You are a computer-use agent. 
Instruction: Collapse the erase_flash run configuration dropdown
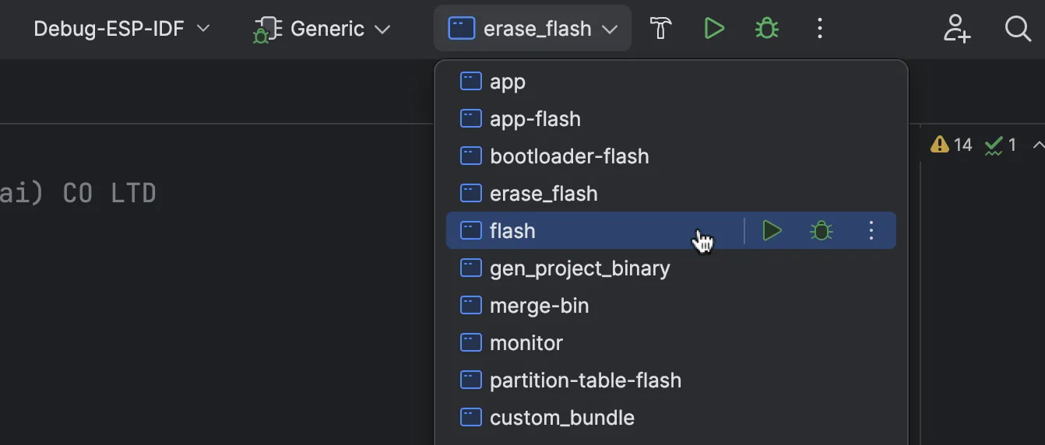click(x=533, y=29)
